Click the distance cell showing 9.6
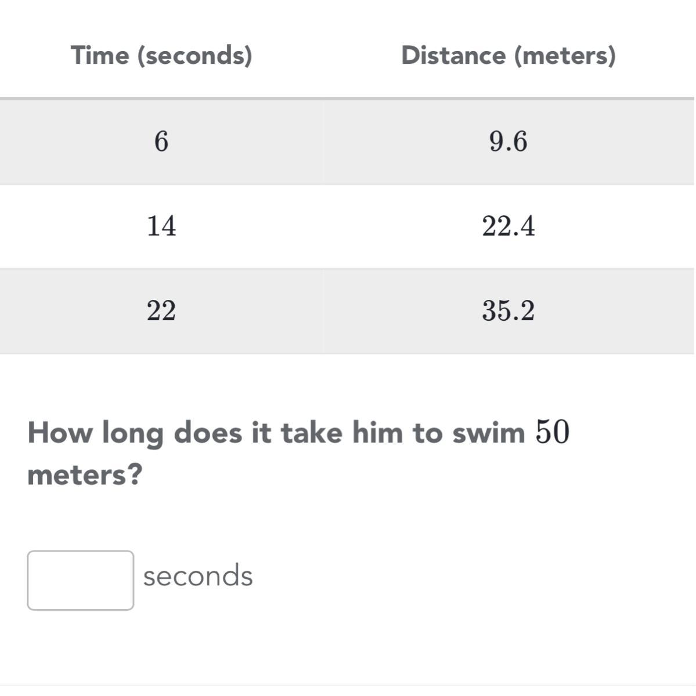The image size is (696, 696). pyautogui.click(x=508, y=142)
